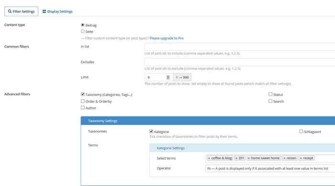Enable the Order & Orderby filter
335x186 pixels.
[83, 101]
